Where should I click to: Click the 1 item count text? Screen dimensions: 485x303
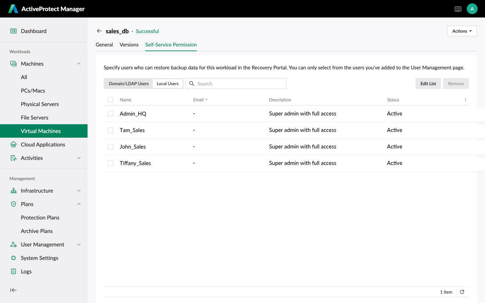[446, 292]
